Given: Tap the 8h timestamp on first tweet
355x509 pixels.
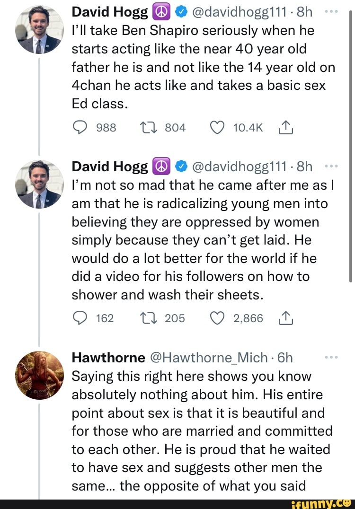Looking at the screenshot, I should pos(302,10).
